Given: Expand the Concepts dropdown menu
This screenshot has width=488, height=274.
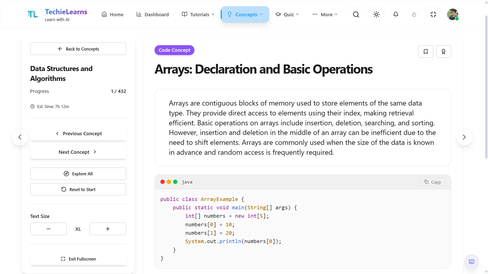Looking at the screenshot, I should [x=245, y=14].
